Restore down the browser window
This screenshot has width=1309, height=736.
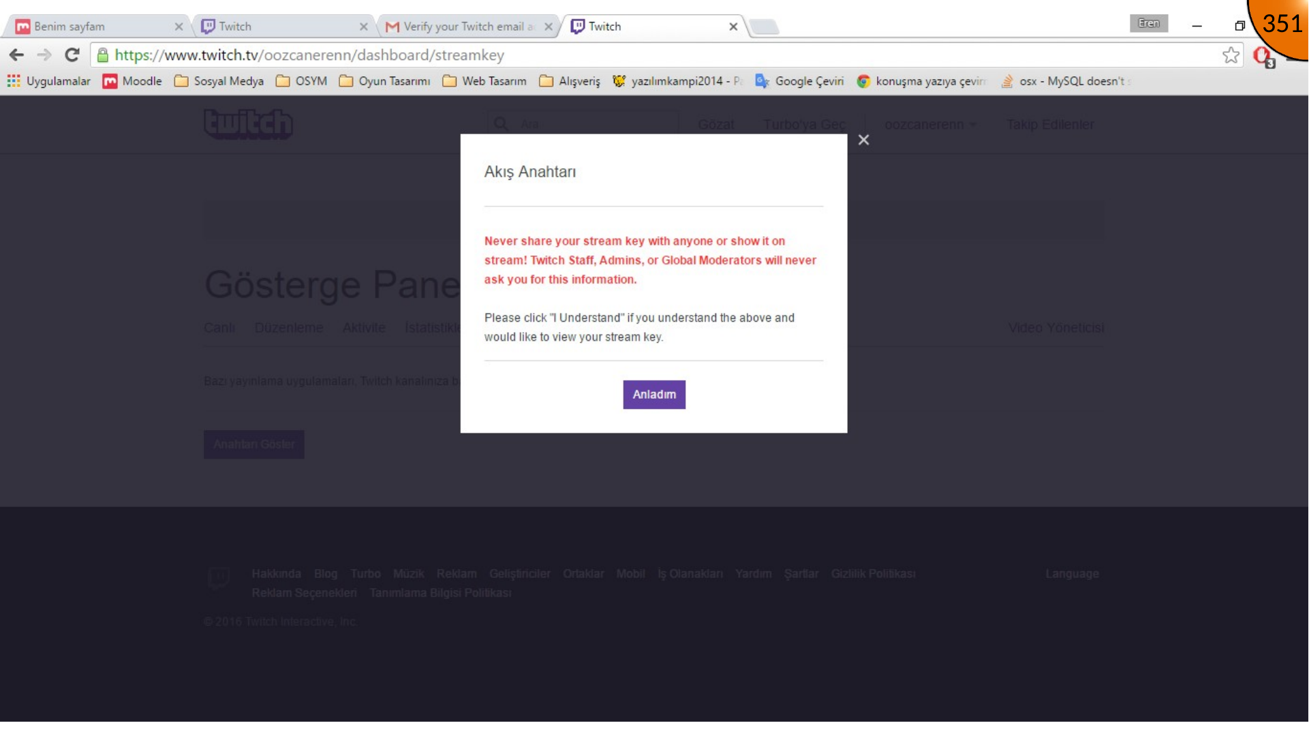pyautogui.click(x=1239, y=26)
